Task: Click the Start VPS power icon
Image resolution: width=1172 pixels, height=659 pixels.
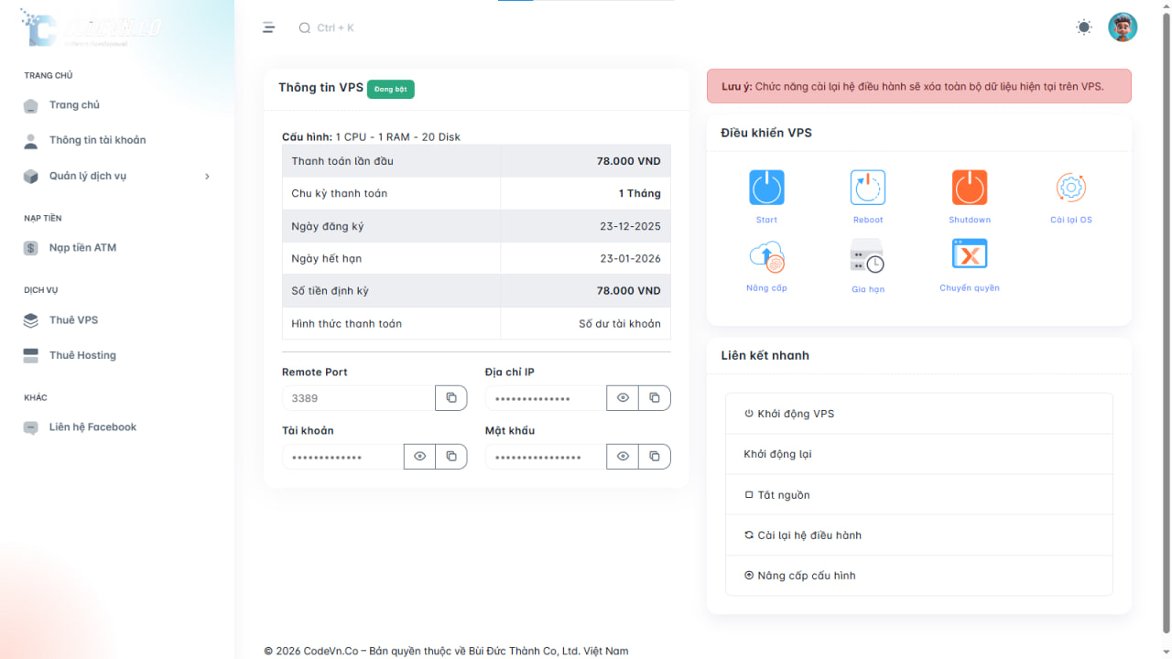Action: coord(766,188)
